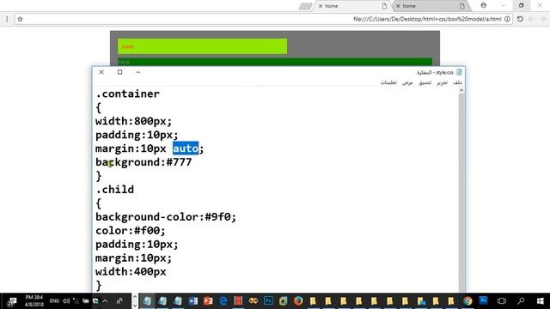Image resolution: width=550 pixels, height=309 pixels.
Task: Click the highlighted 'auto' text
Action: point(186,148)
